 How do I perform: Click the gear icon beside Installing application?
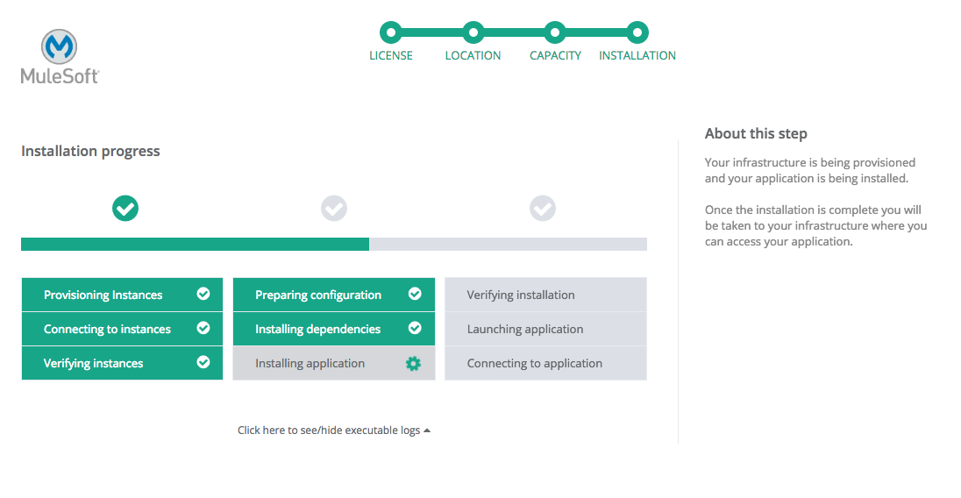[x=413, y=364]
